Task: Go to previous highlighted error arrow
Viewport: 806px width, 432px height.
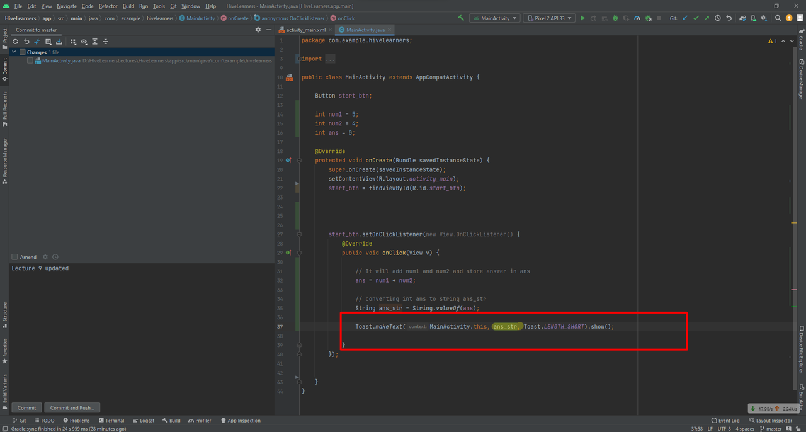Action: point(783,41)
